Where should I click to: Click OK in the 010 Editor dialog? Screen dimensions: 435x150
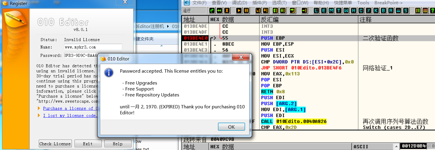pos(231,126)
